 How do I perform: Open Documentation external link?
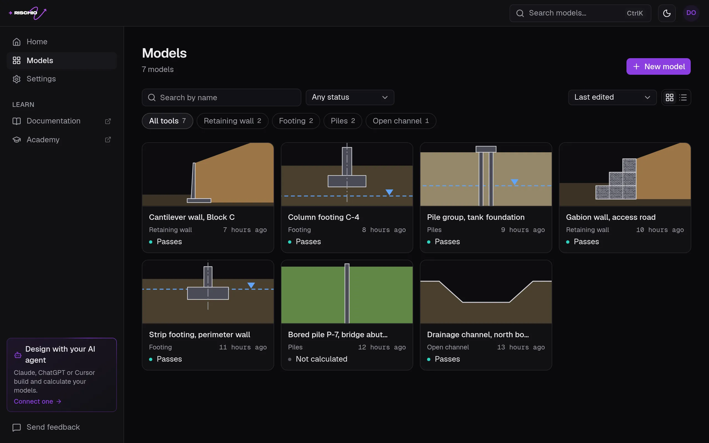click(62, 121)
